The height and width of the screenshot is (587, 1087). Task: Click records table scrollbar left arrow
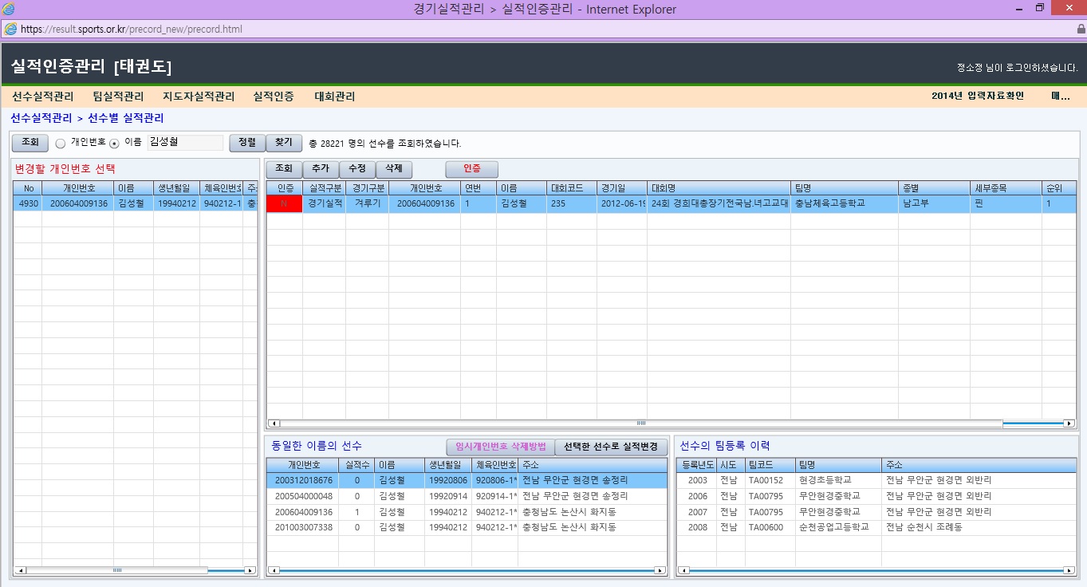coord(274,424)
